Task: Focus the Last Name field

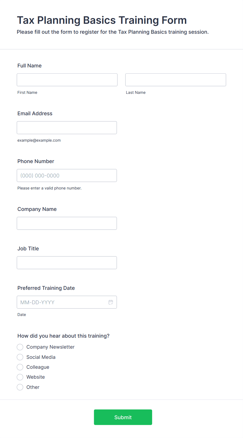Action: tap(176, 80)
